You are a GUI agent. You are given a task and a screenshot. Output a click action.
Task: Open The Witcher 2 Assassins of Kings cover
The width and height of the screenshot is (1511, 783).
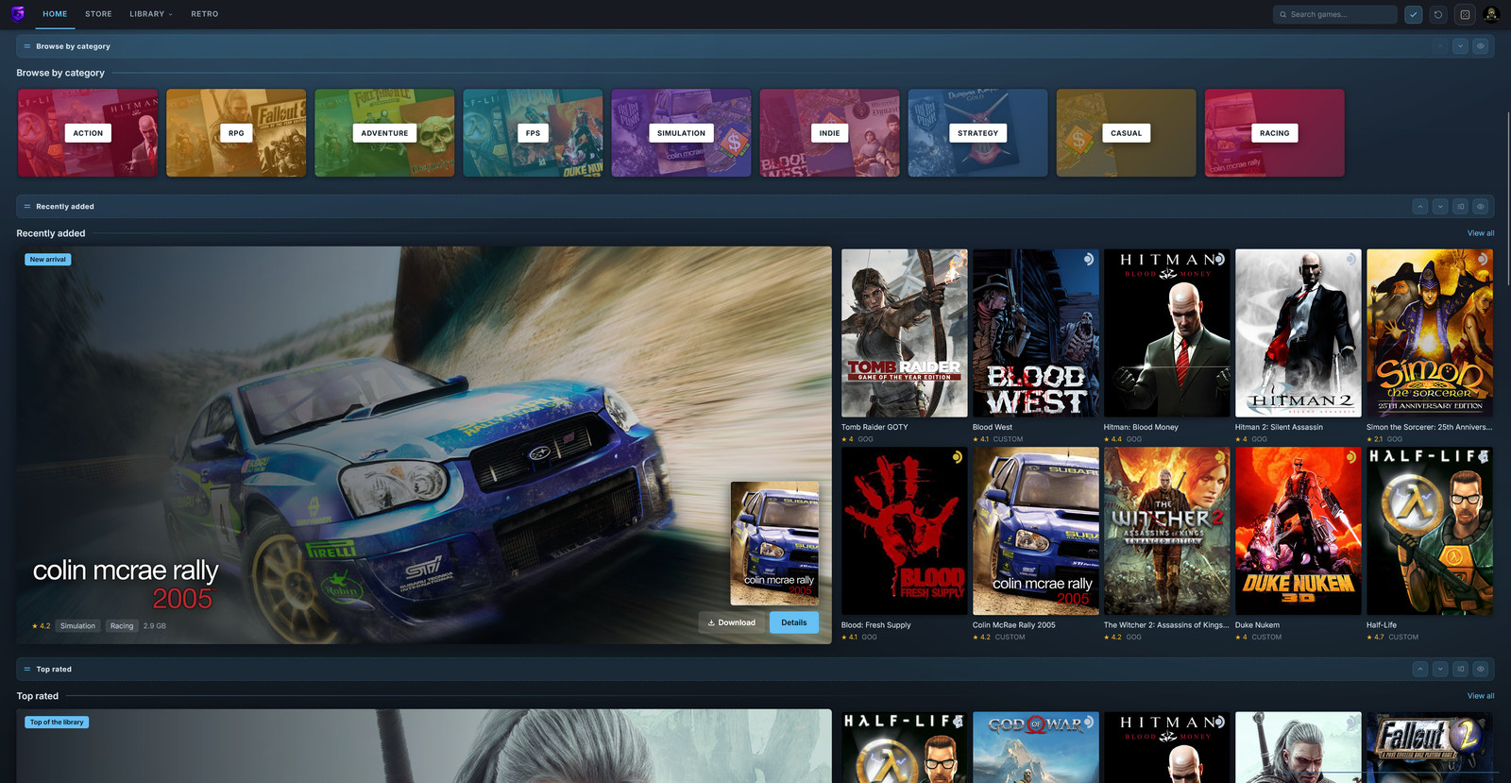[1166, 532]
